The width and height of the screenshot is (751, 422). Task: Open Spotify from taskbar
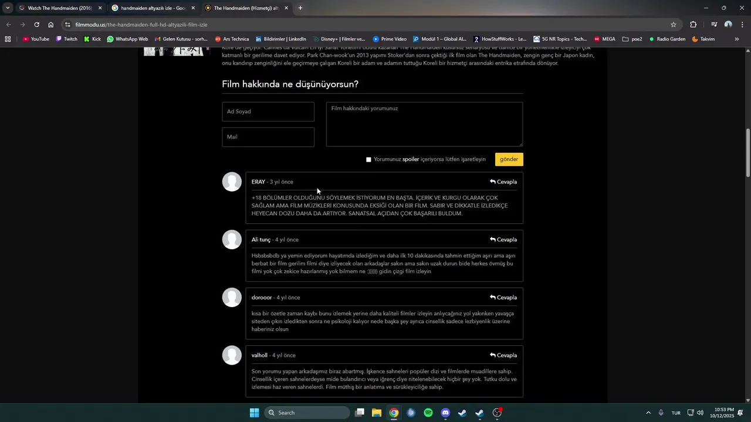click(428, 413)
